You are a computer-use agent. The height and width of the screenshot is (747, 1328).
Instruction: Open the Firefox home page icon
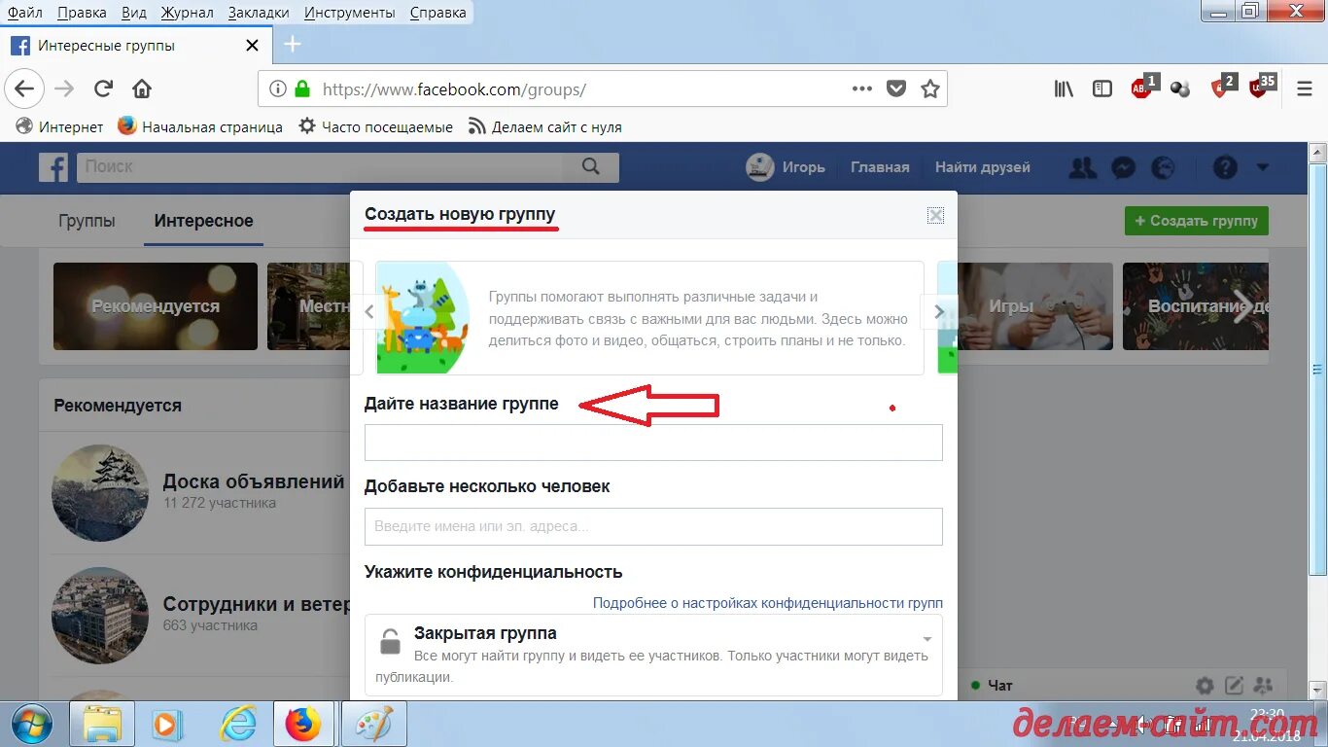point(142,89)
